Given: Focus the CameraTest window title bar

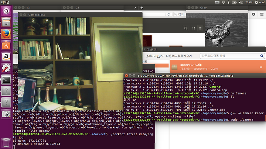Looking at the screenshot, I should [x=80, y=15].
